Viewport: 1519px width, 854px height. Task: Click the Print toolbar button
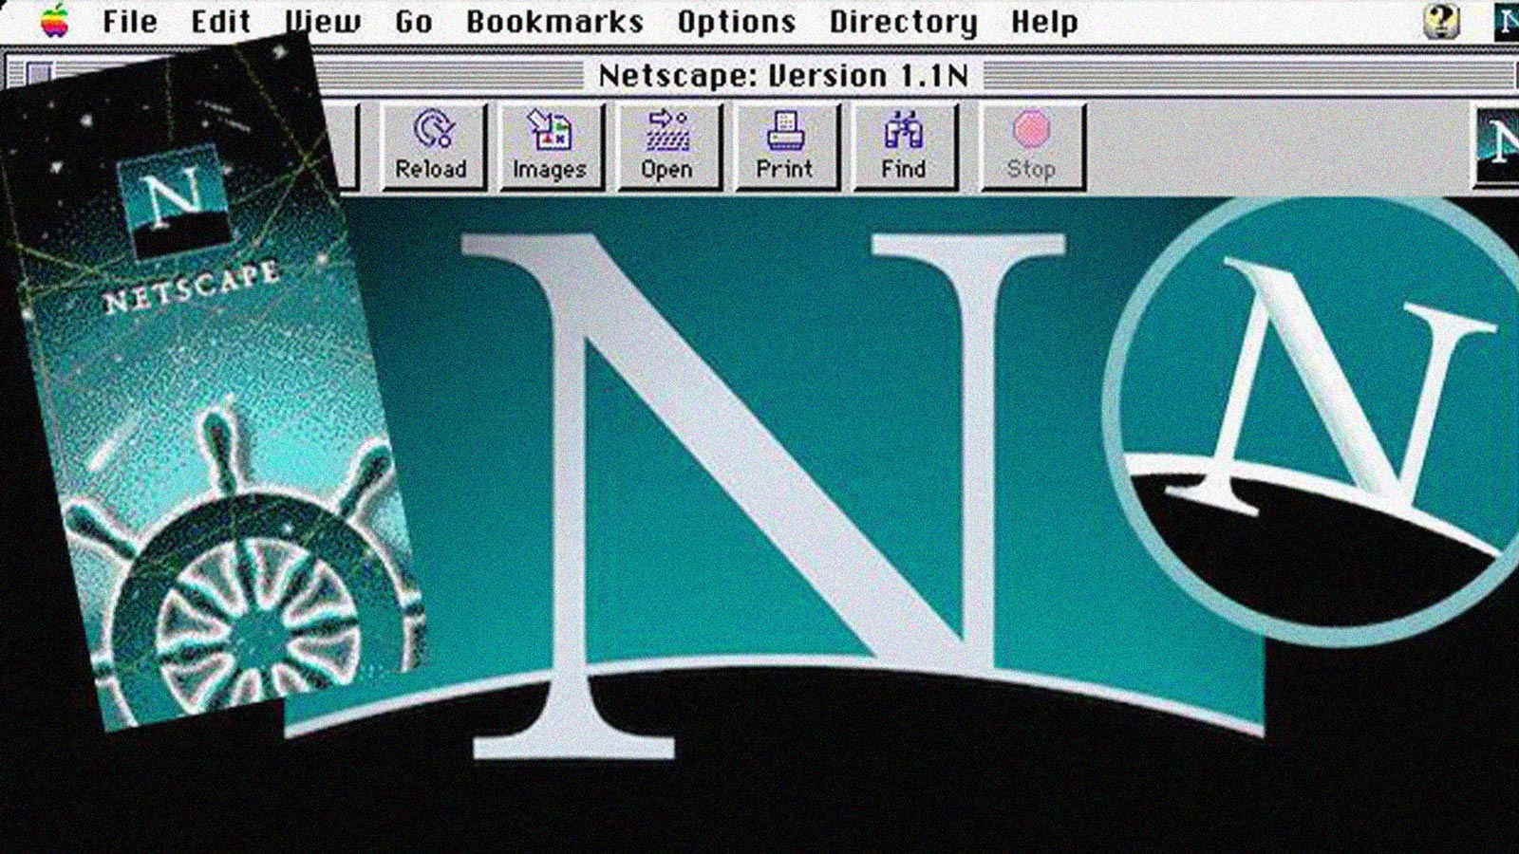click(786, 146)
